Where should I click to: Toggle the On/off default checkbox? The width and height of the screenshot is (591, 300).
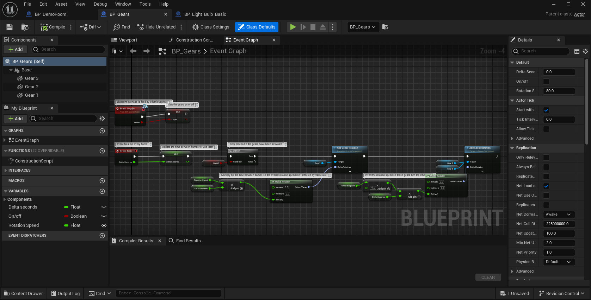[x=546, y=82]
